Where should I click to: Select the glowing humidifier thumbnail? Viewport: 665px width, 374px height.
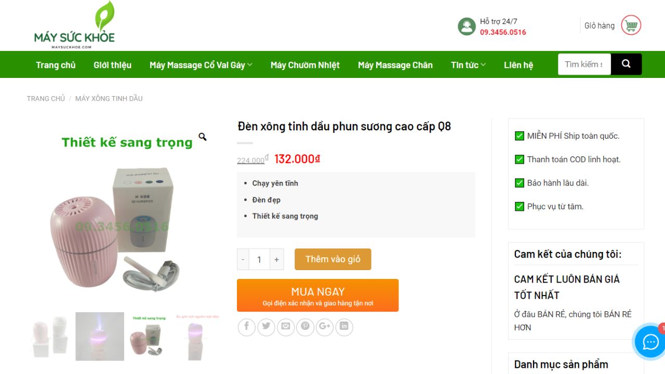coord(100,336)
